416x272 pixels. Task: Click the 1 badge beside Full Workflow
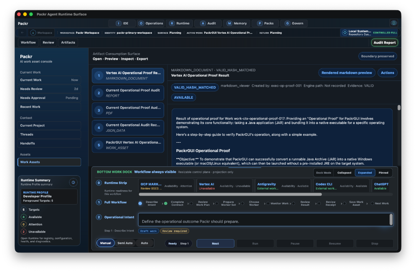tap(99, 202)
